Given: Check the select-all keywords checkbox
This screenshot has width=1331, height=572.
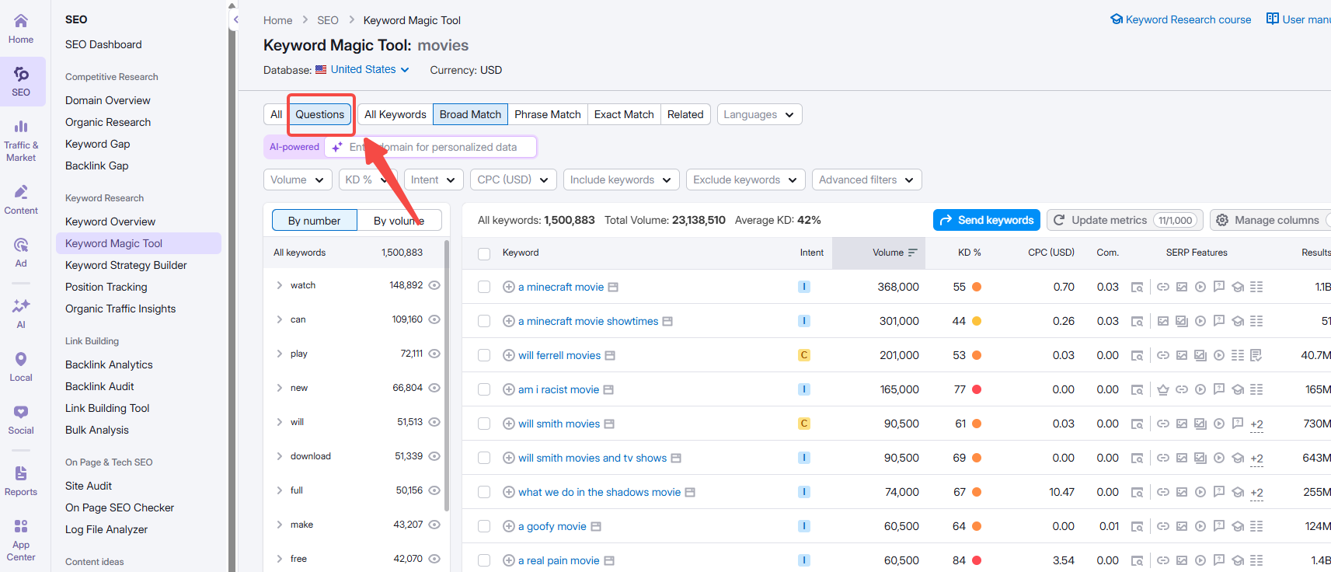Looking at the screenshot, I should pyautogui.click(x=484, y=253).
